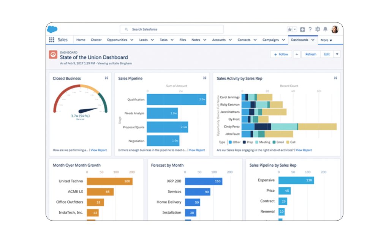Screen dimensions: 389x243
Task: Open the user avatar profile menu
Action: click(x=335, y=29)
